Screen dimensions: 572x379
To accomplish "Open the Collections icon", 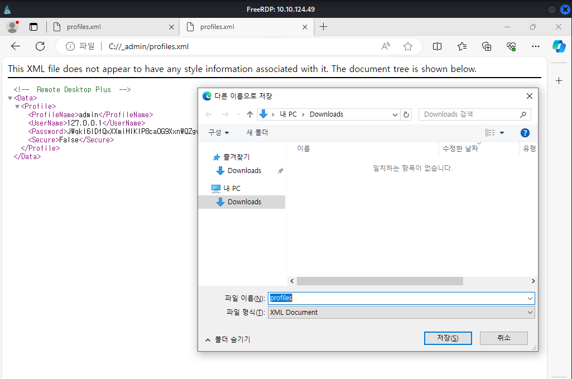I will pos(487,46).
